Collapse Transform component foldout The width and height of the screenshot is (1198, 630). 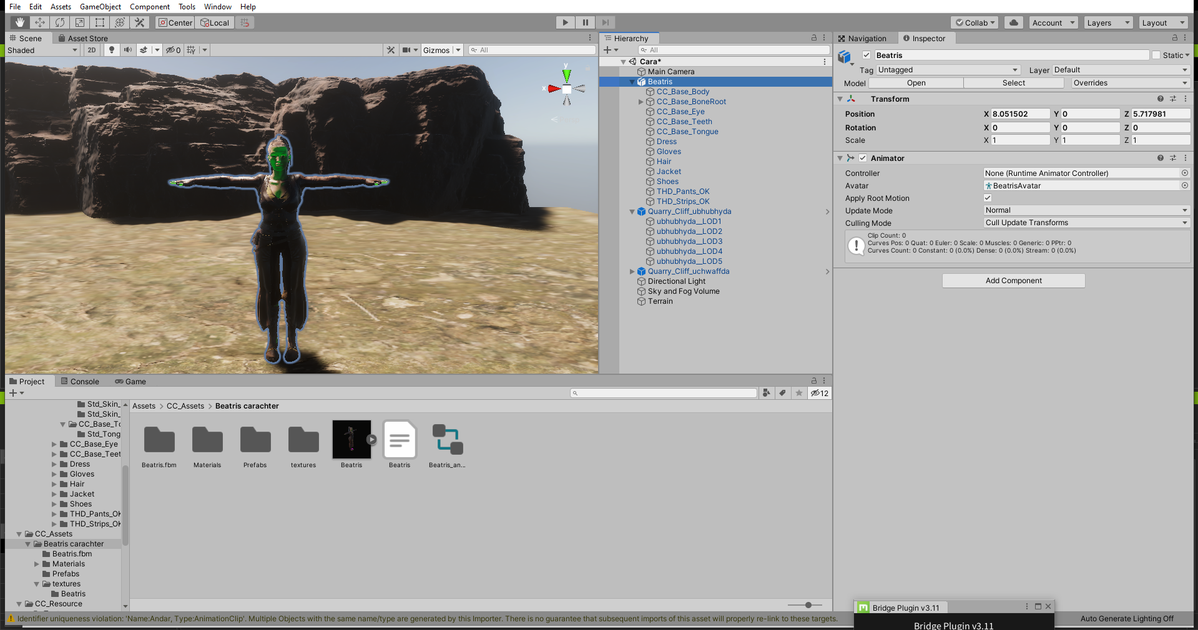pyautogui.click(x=840, y=99)
